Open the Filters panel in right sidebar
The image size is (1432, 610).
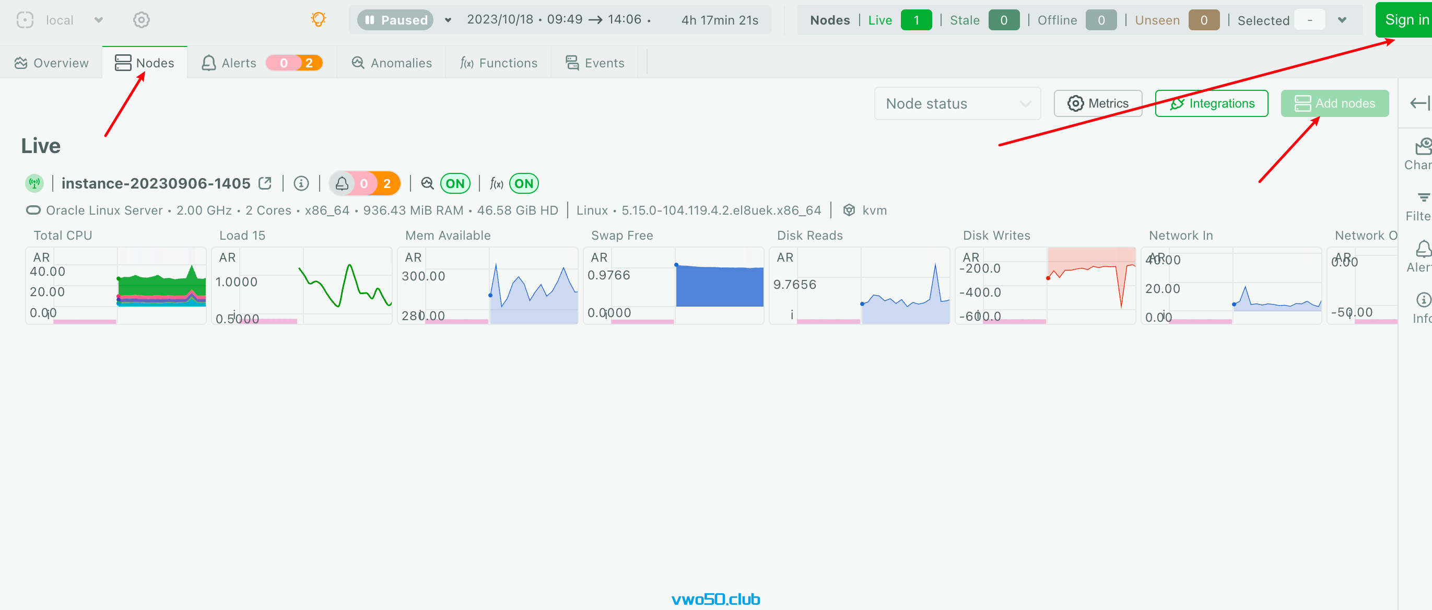tap(1421, 203)
